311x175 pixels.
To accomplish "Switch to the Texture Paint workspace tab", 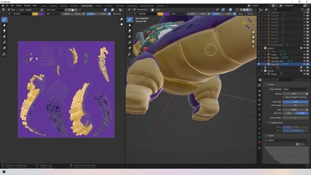I will coord(87,6).
